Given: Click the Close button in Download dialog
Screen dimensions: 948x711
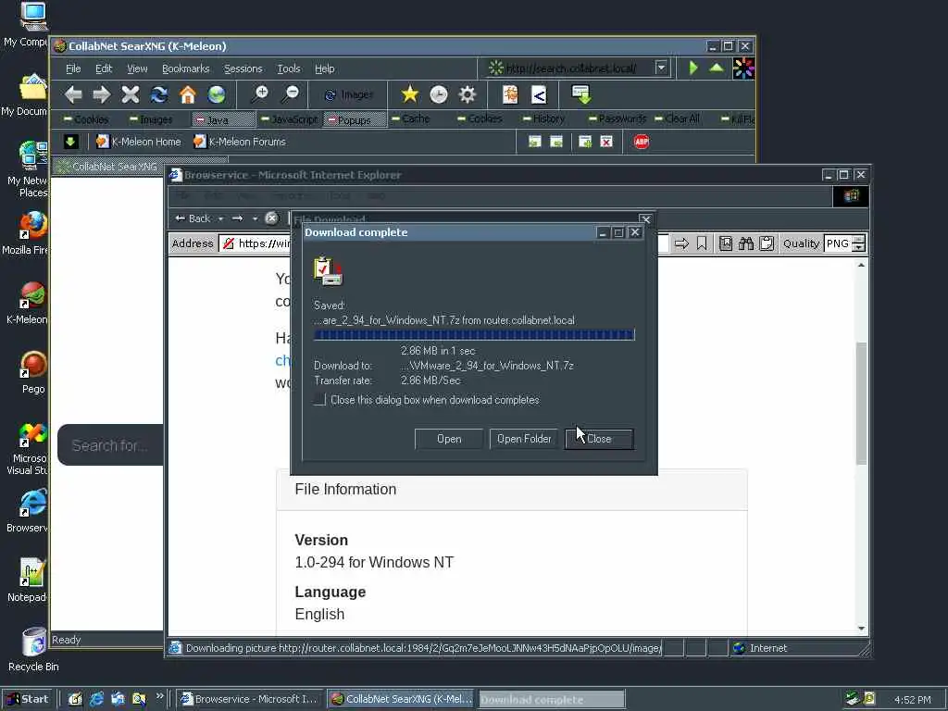Looking at the screenshot, I should tap(599, 439).
